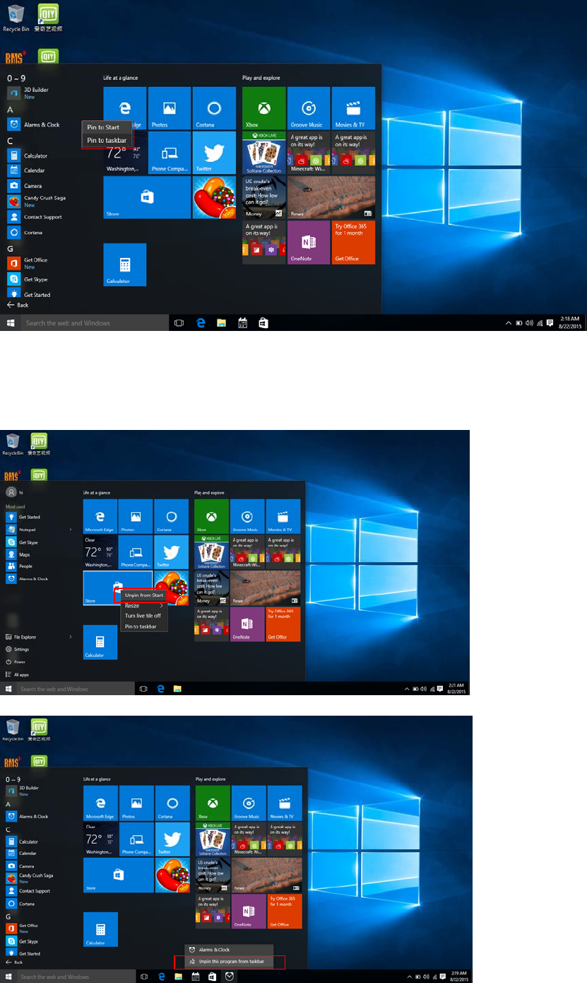587x983 pixels.
Task: Choose Pin to taskbar below Pin to Start
Action: point(107,140)
